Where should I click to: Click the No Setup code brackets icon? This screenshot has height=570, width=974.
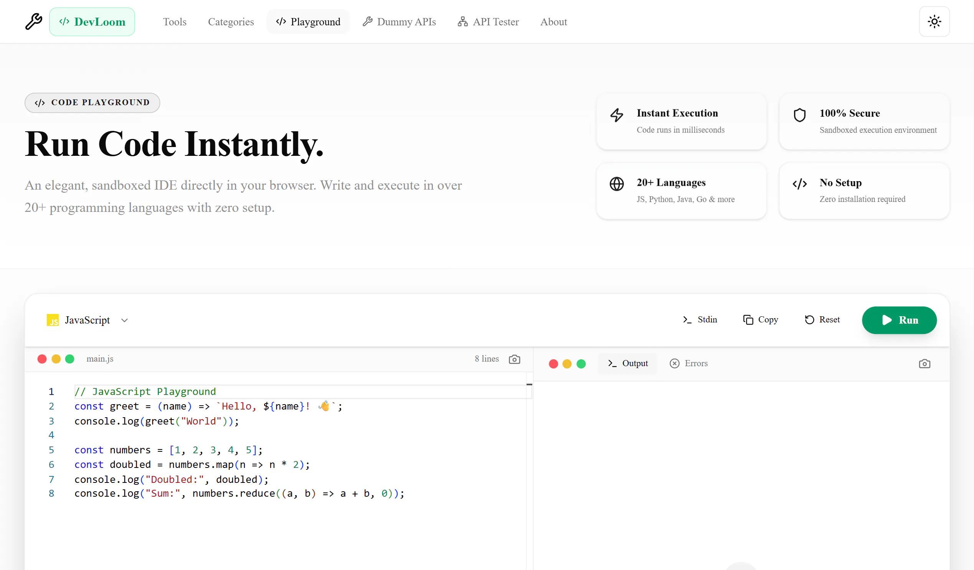[x=799, y=184]
